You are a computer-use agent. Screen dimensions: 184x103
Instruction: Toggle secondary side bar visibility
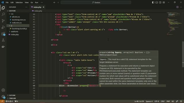(160, 2)
